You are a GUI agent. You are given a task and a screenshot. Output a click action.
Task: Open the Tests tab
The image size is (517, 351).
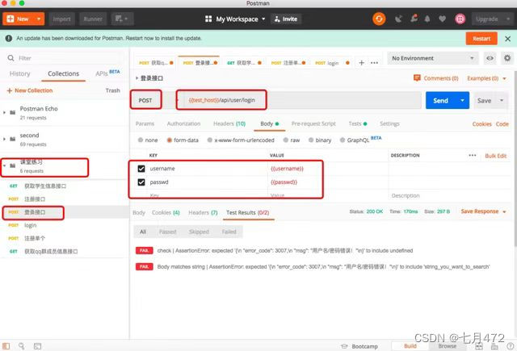[x=357, y=123]
